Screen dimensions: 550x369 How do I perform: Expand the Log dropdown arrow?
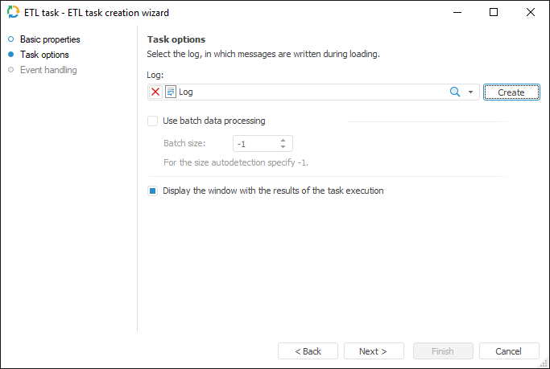471,92
